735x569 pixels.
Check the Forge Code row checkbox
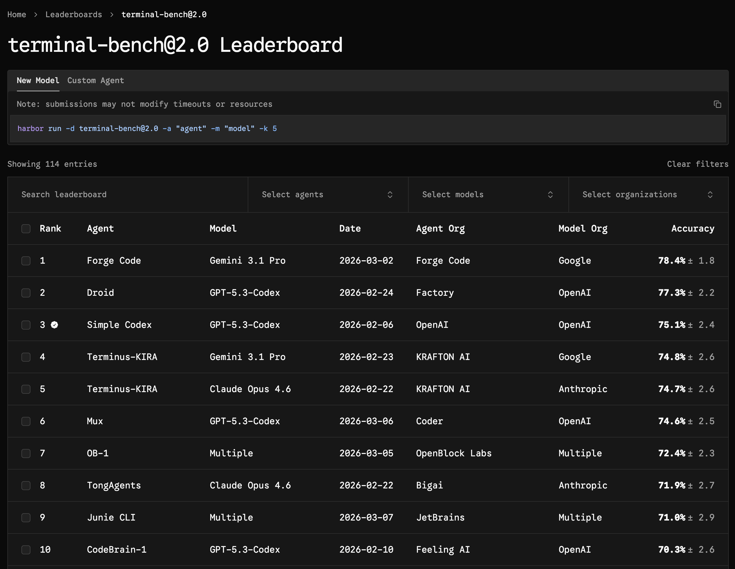pos(26,261)
